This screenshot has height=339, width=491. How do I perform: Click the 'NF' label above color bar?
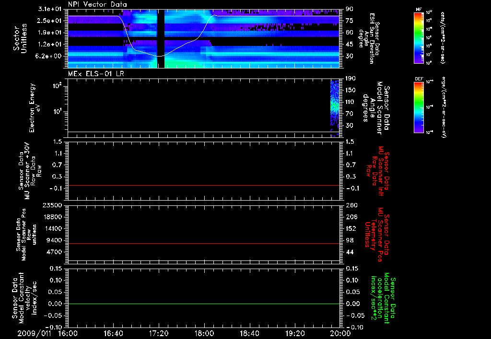click(419, 10)
